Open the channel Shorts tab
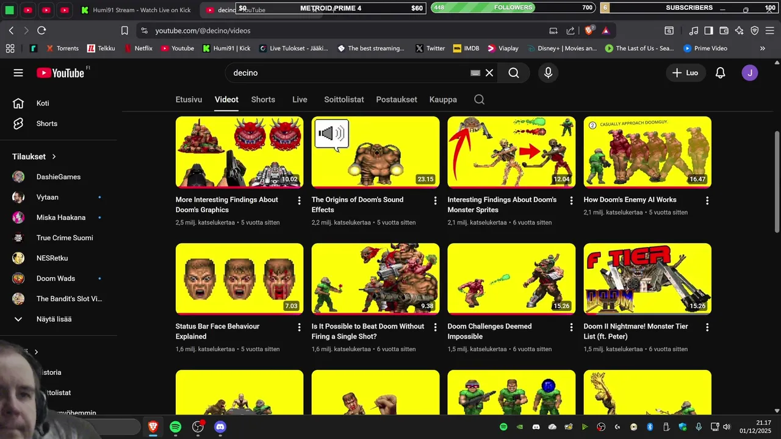The width and height of the screenshot is (781, 439). click(x=263, y=99)
